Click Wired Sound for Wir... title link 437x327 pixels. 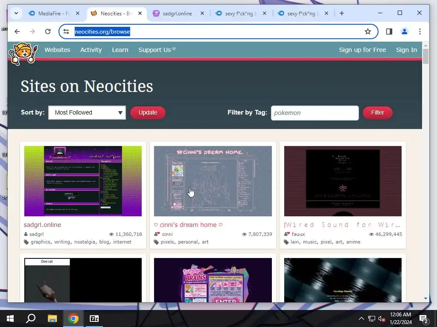click(x=342, y=225)
